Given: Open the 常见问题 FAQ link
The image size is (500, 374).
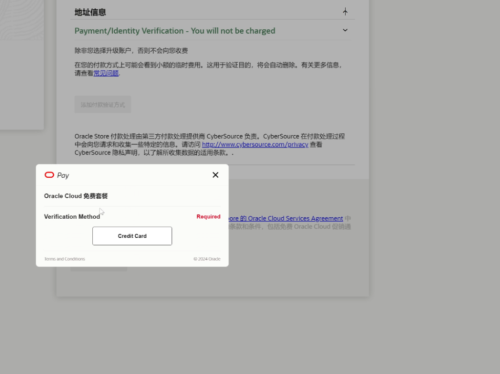Looking at the screenshot, I should click(x=106, y=73).
